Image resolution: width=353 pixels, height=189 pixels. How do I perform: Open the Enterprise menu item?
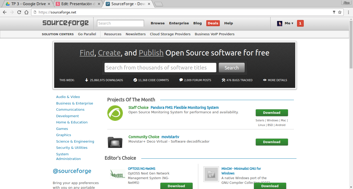[x=179, y=23]
